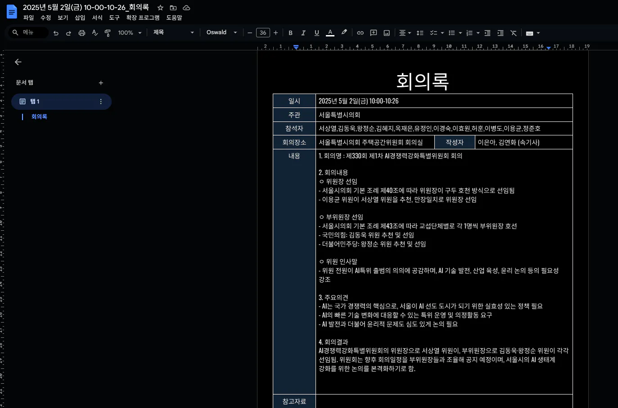Add a comment via the comment icon
The width and height of the screenshot is (618, 408).
click(x=373, y=32)
